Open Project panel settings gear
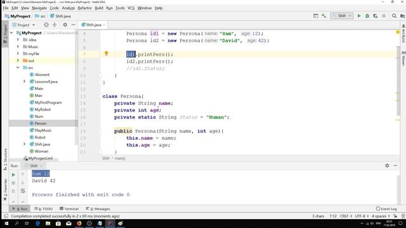This screenshot has width=406, height=228. [x=65, y=25]
